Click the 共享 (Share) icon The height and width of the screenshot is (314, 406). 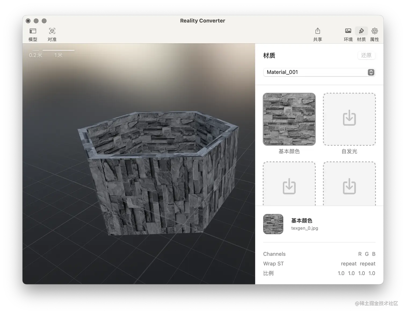click(318, 34)
